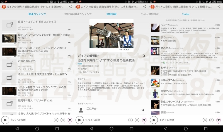Open tweet by ヒデオ
The height and width of the screenshot is (132, 223).
coord(185,71)
